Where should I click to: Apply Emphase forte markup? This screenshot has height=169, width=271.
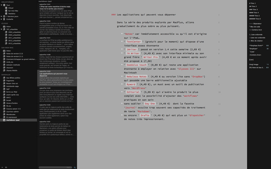256,46
